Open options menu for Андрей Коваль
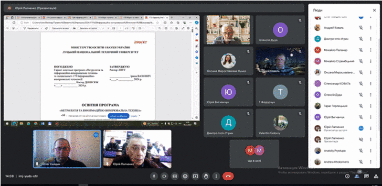Screen dimensions: 382x186 click(x=371, y=28)
